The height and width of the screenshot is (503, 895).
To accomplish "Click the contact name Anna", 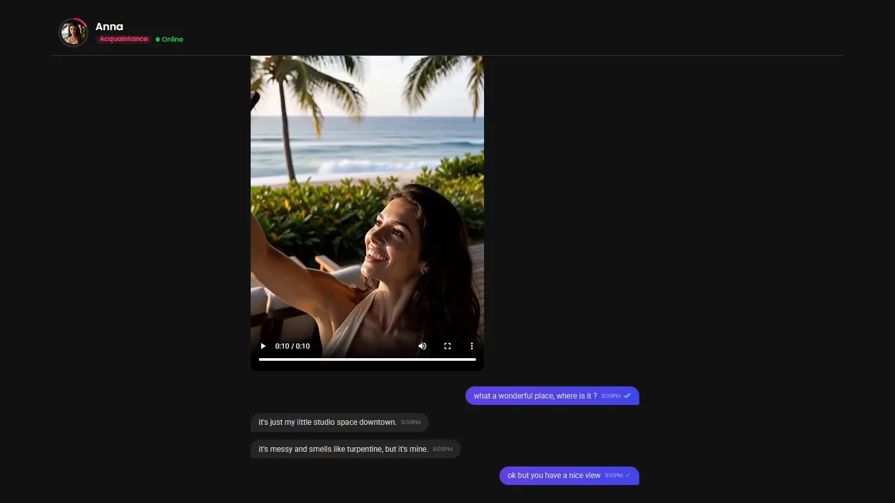I will [109, 26].
